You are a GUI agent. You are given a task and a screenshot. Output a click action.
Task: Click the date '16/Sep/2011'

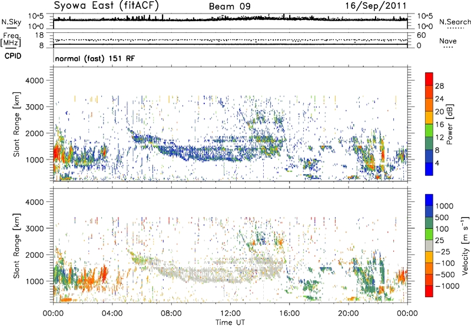pos(376,6)
